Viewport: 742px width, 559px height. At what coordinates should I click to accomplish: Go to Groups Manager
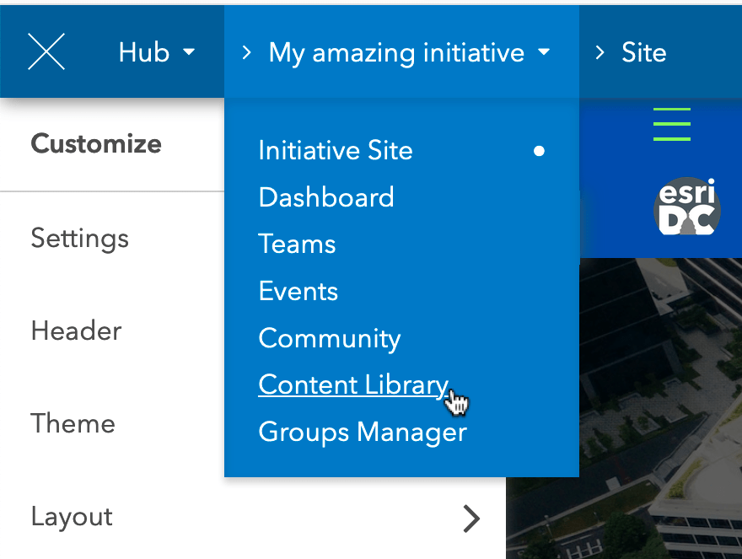click(363, 432)
